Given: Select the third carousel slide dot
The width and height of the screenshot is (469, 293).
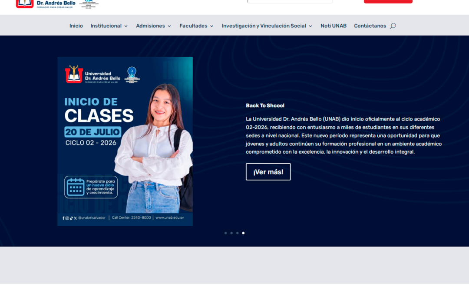Looking at the screenshot, I should pos(238,233).
